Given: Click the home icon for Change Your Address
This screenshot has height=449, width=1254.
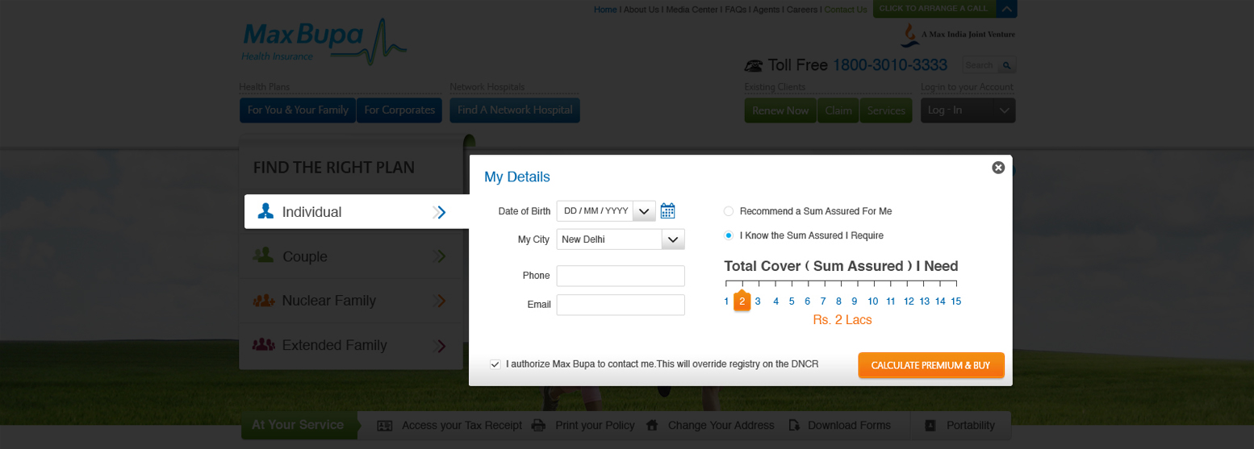Looking at the screenshot, I should 652,425.
